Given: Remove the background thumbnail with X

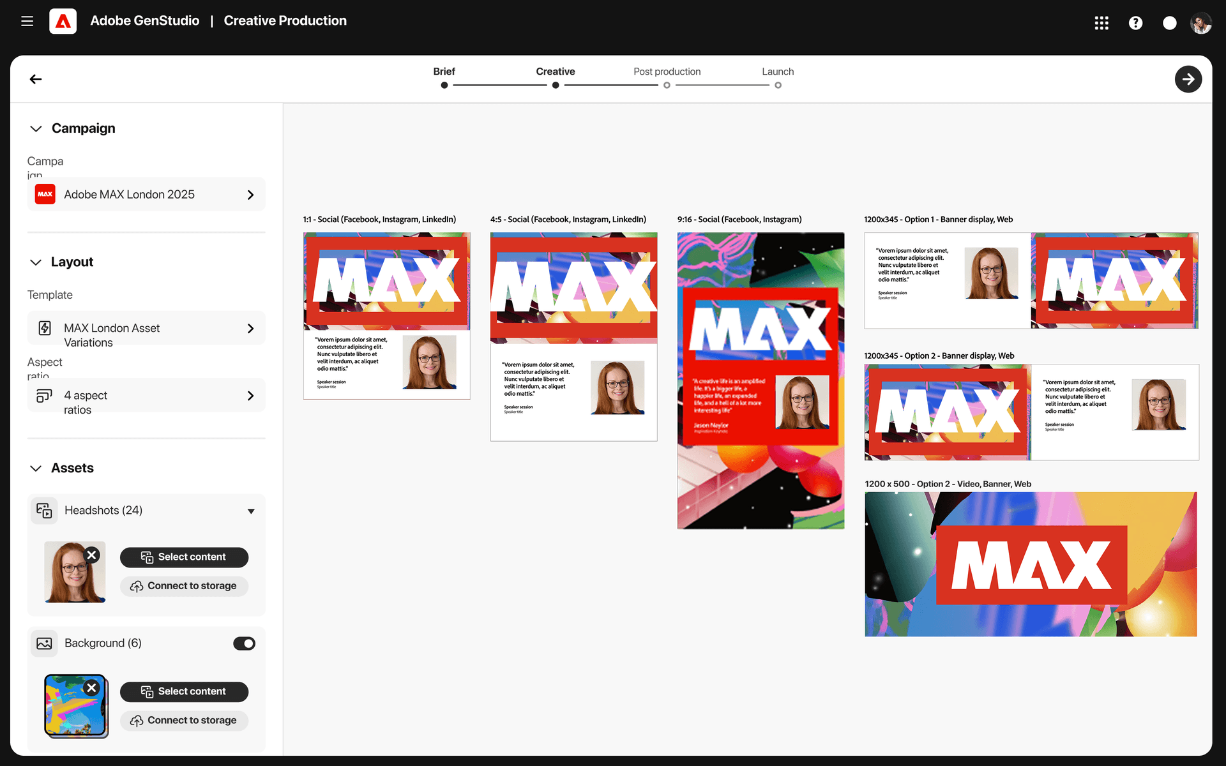Looking at the screenshot, I should point(92,687).
